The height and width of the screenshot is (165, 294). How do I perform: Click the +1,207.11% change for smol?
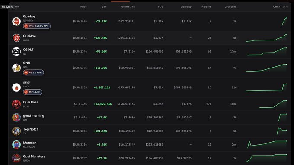[x=102, y=87]
